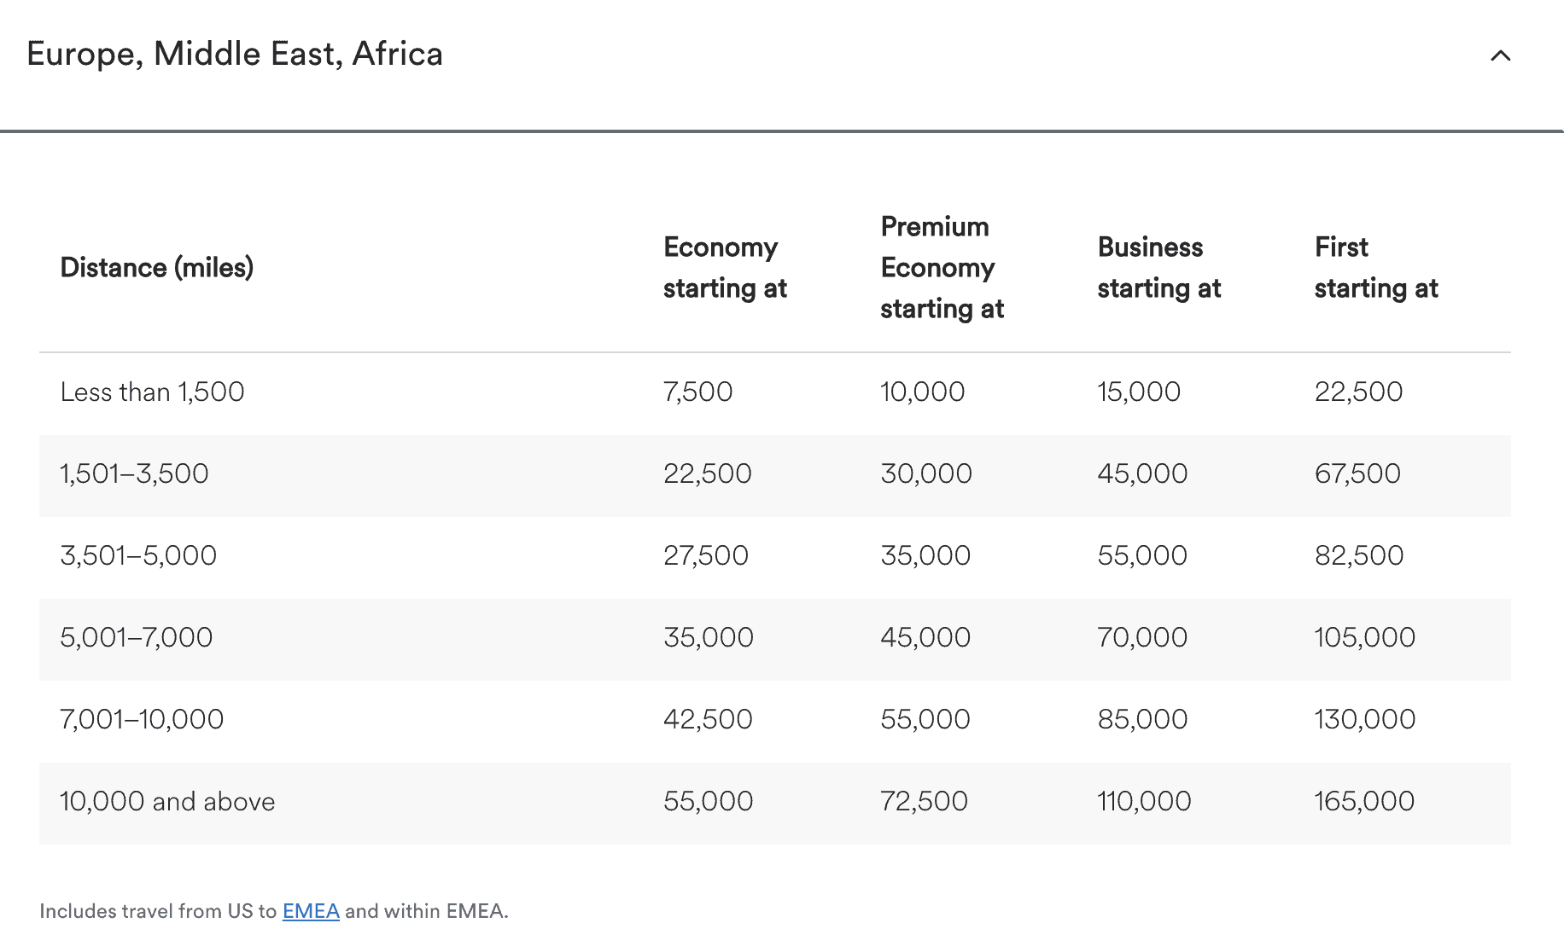Image resolution: width=1564 pixels, height=952 pixels.
Task: Select the Europe, Middle East, Africa heading
Action: [235, 53]
